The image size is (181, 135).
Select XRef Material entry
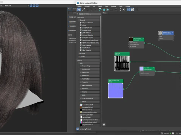90,50
